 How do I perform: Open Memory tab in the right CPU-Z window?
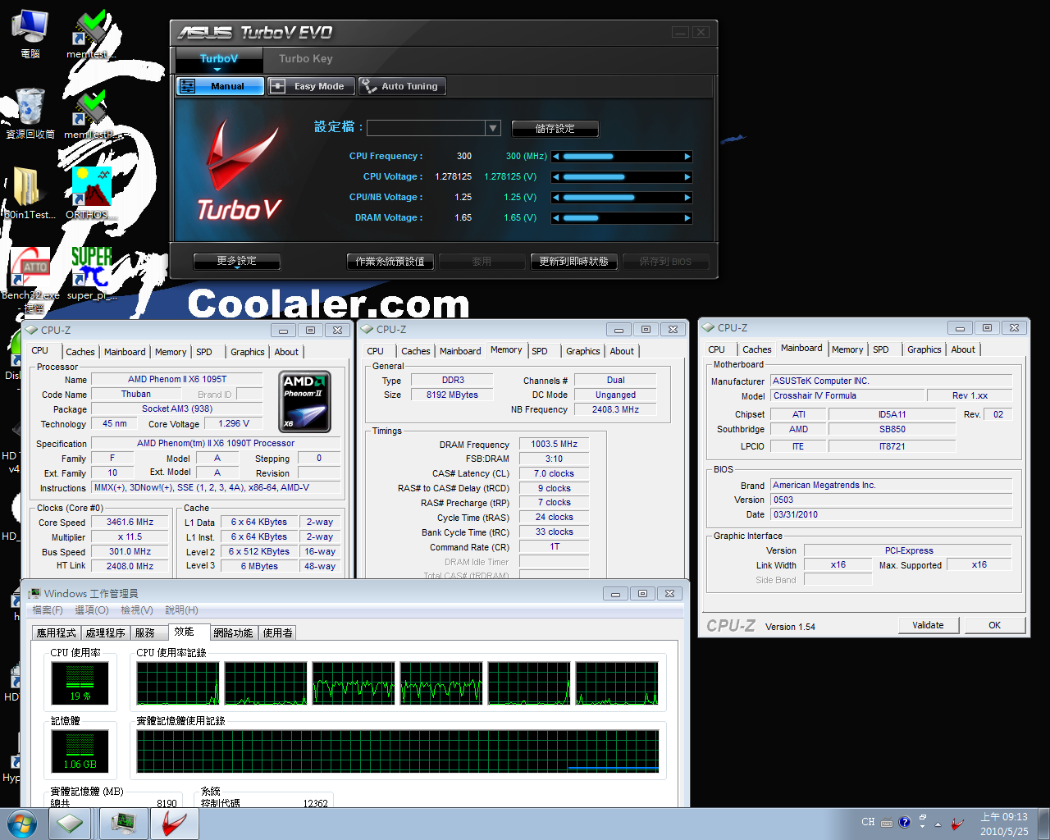click(847, 349)
